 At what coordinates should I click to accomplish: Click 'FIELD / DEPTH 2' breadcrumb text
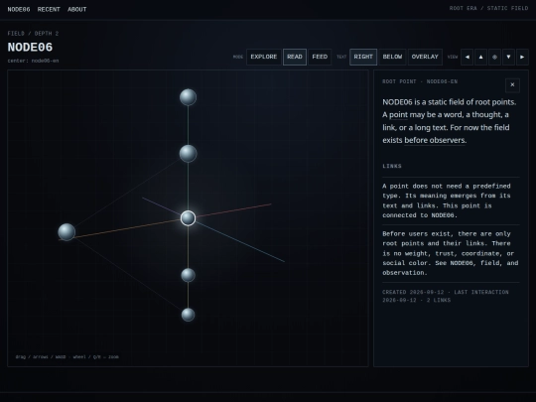(x=33, y=34)
